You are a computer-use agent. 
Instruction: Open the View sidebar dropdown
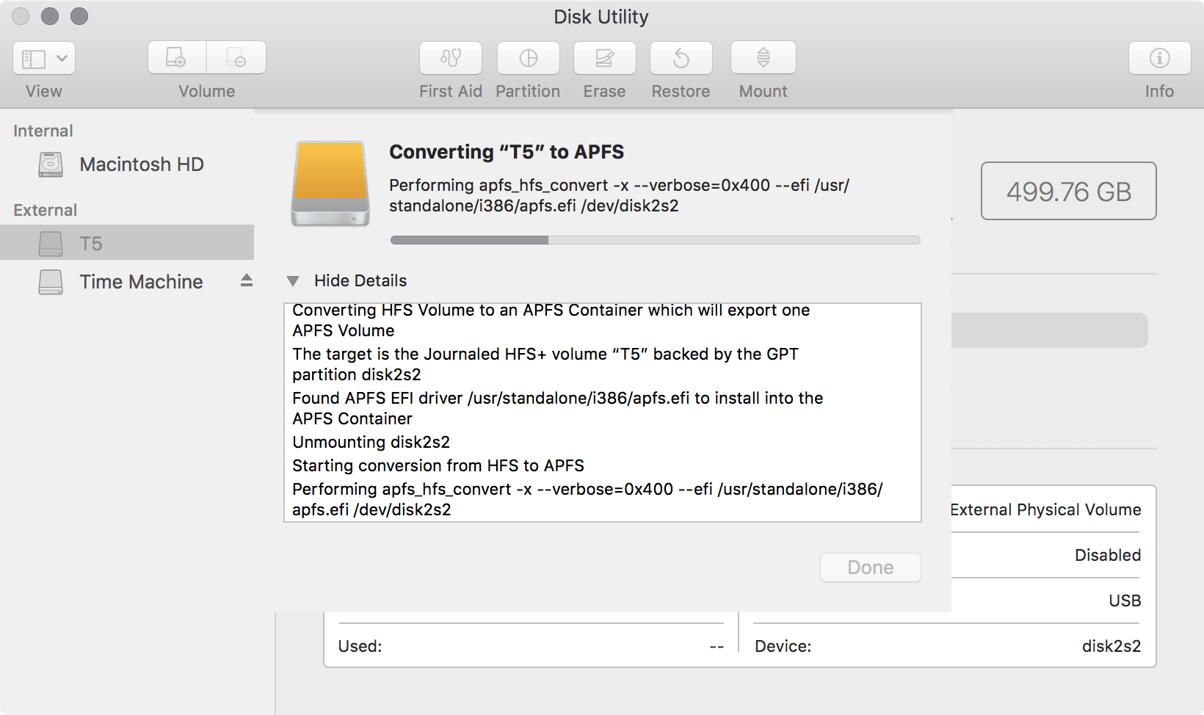(44, 58)
